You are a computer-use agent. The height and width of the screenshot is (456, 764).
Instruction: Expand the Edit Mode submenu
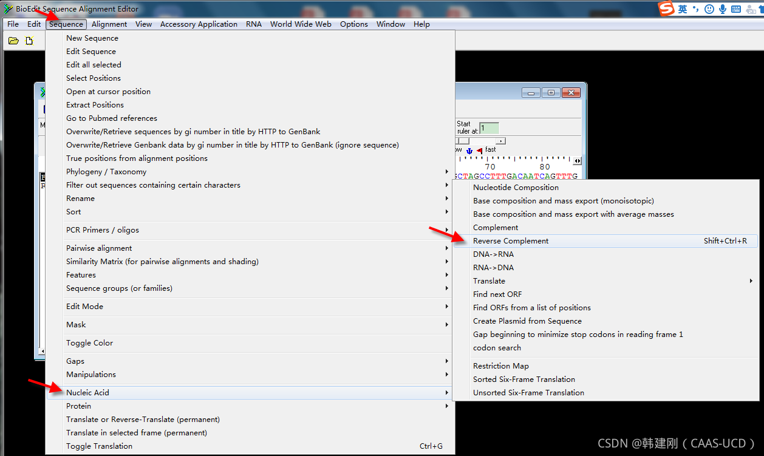pos(250,307)
